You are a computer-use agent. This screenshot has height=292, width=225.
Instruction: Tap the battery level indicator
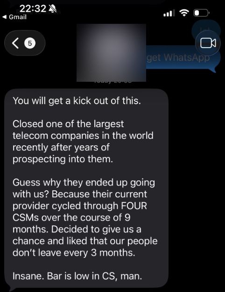(202, 13)
